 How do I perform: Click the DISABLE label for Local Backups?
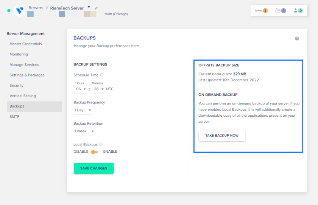81,152
